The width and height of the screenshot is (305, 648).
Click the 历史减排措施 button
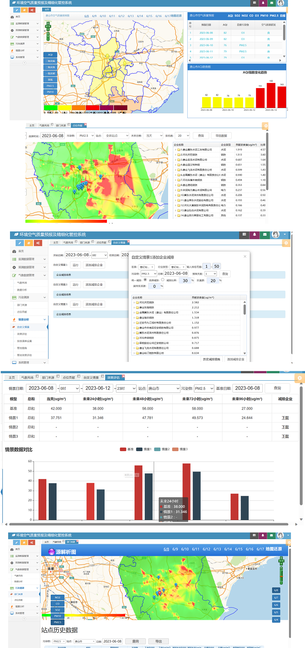tap(211, 359)
